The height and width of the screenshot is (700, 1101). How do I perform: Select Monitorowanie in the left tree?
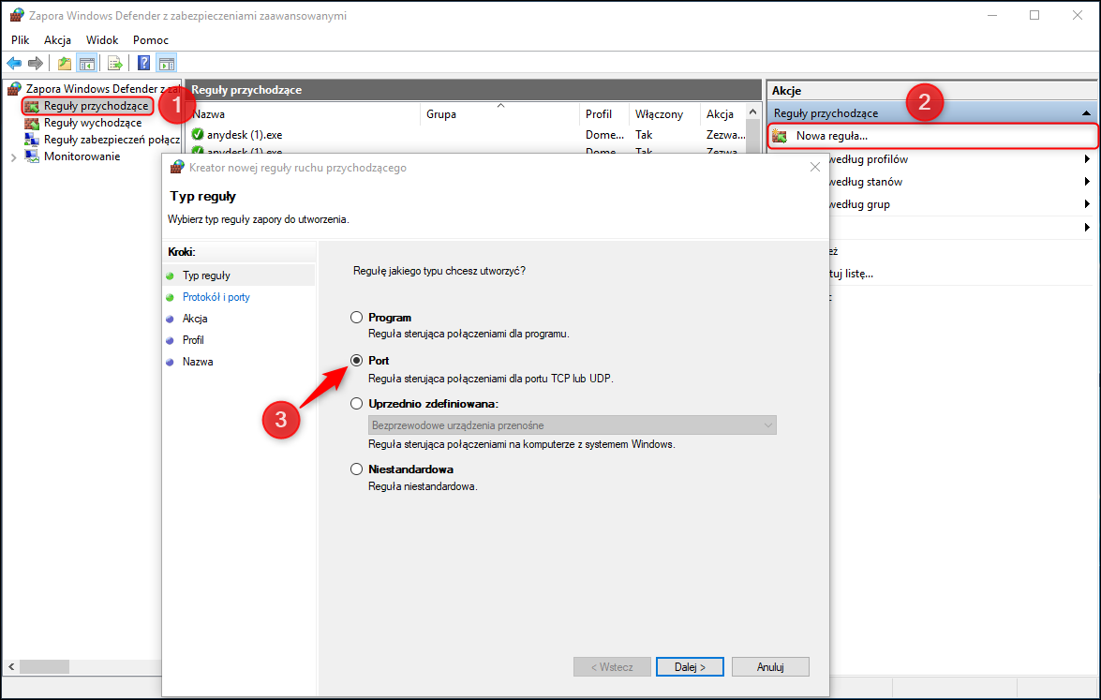[82, 156]
